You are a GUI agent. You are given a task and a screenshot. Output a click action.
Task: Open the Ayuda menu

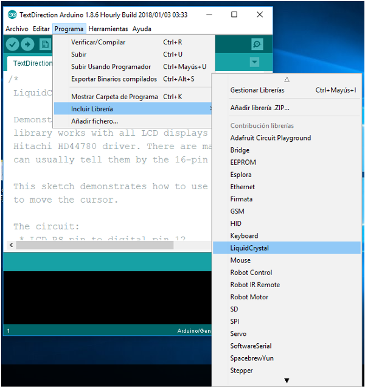(142, 29)
